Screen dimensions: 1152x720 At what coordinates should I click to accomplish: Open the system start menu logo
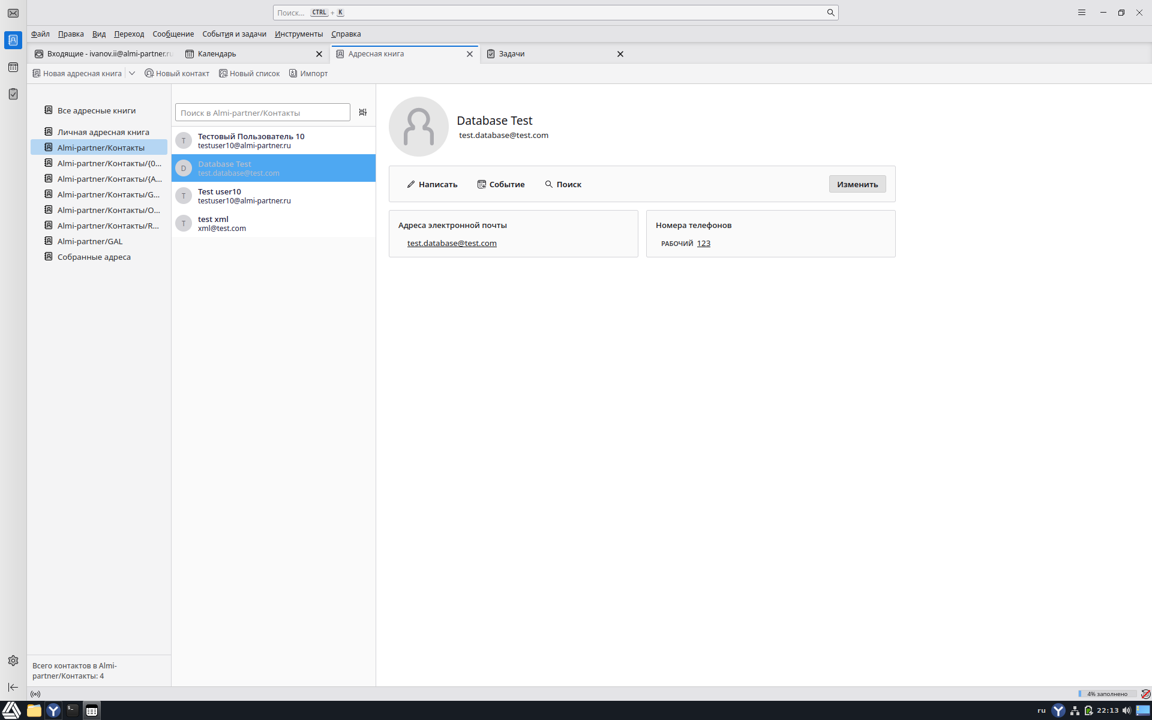(11, 710)
